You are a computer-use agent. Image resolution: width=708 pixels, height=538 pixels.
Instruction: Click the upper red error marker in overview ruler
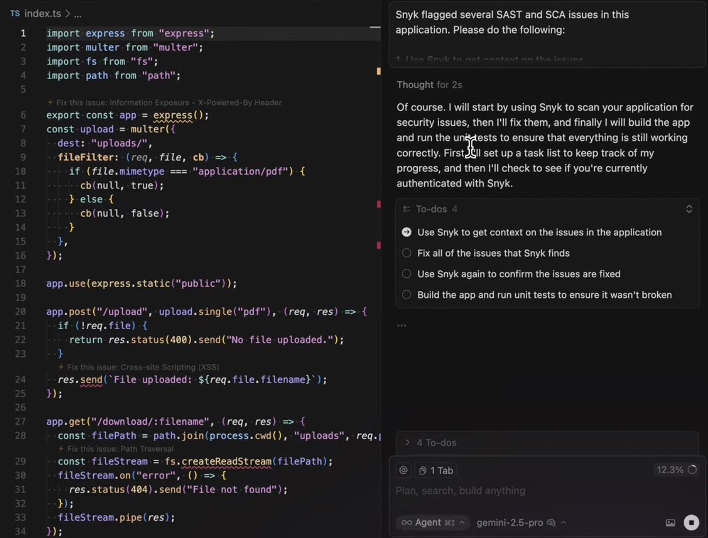[379, 204]
